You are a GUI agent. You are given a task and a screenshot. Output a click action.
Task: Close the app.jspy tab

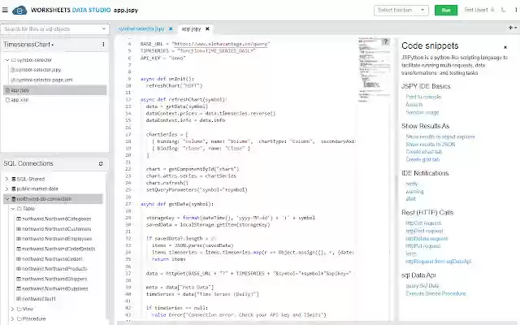click(x=207, y=29)
